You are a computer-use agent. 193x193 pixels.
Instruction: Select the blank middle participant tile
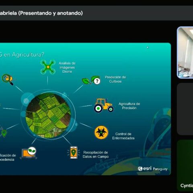(x=185, y=109)
